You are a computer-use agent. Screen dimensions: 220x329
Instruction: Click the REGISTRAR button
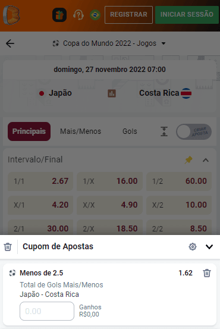(x=128, y=15)
